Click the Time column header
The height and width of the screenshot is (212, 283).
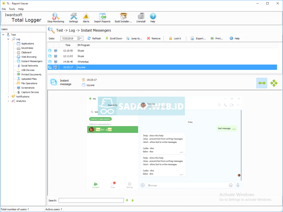point(68,45)
